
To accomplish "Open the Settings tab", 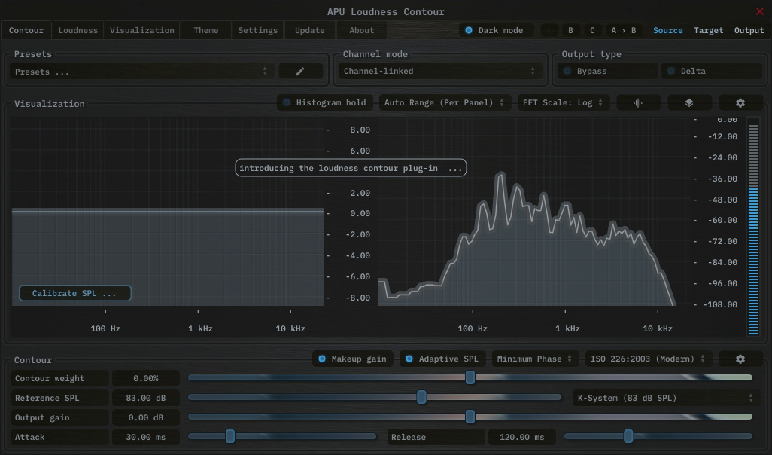I will click(x=257, y=30).
